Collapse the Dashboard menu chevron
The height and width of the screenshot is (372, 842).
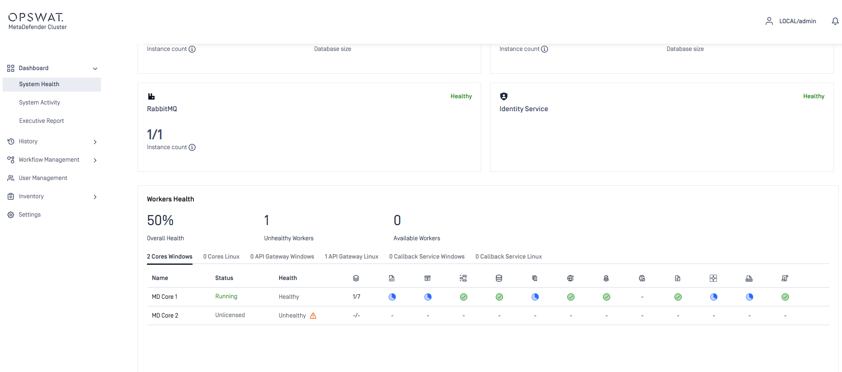(x=95, y=68)
